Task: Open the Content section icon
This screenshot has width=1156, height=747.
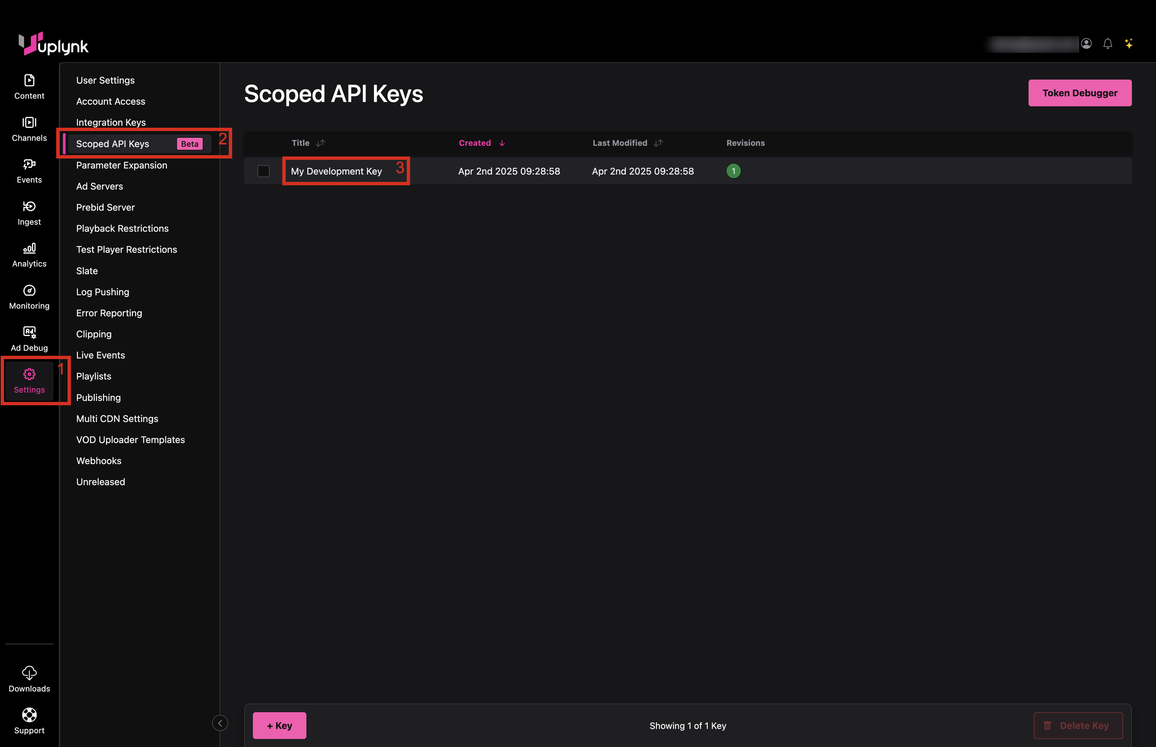Action: click(x=29, y=81)
